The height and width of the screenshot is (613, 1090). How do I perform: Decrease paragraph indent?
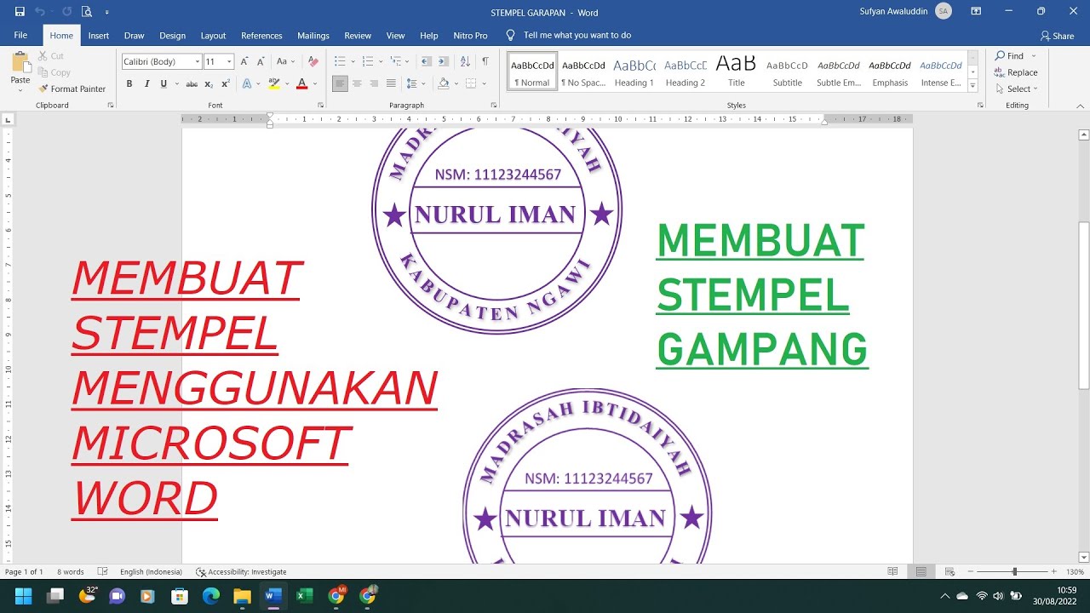pyautogui.click(x=427, y=61)
